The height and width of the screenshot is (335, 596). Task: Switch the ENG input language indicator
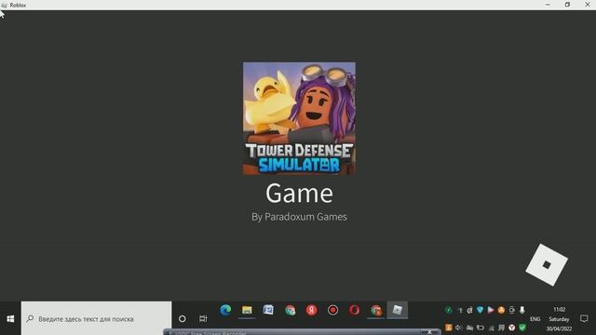535,319
